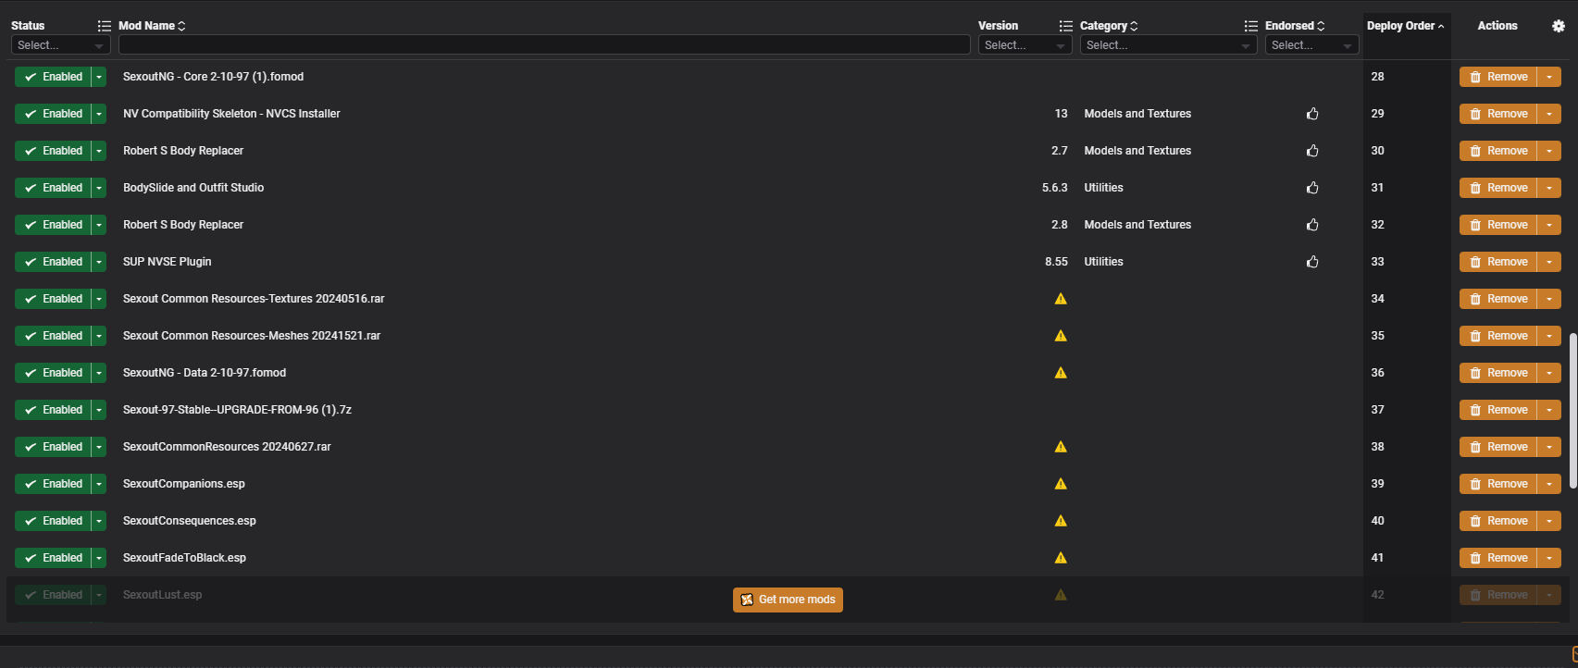Expand Remove options arrow for BodySlide
Viewport: 1578px width, 668px height.
(x=1549, y=188)
